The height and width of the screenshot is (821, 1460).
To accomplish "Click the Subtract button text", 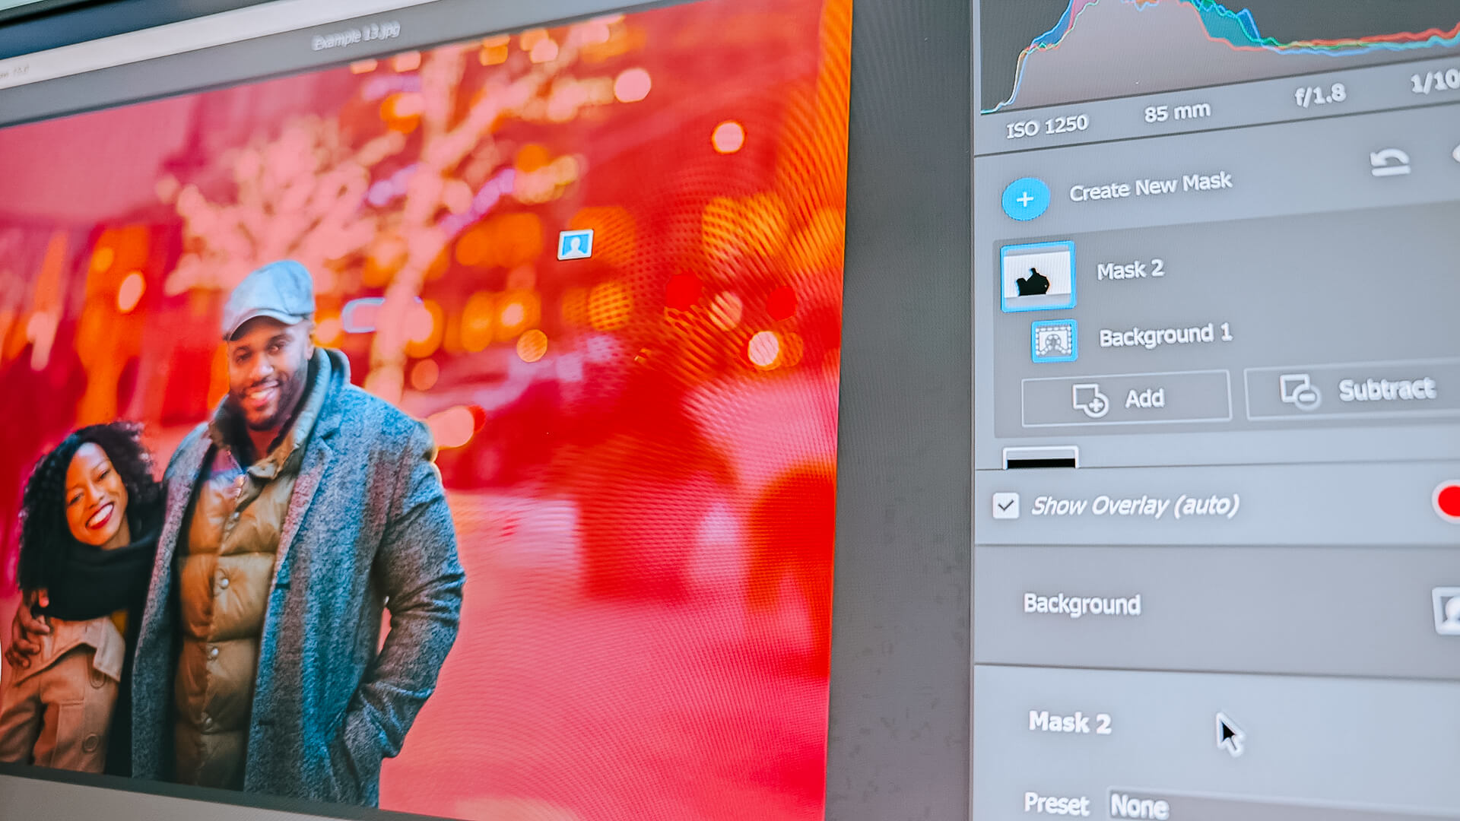I will tap(1386, 389).
